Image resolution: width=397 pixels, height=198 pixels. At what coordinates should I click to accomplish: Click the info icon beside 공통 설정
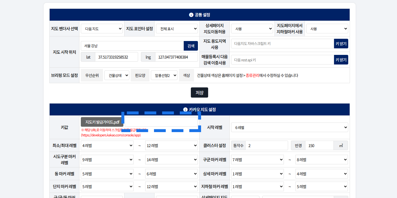click(x=191, y=15)
